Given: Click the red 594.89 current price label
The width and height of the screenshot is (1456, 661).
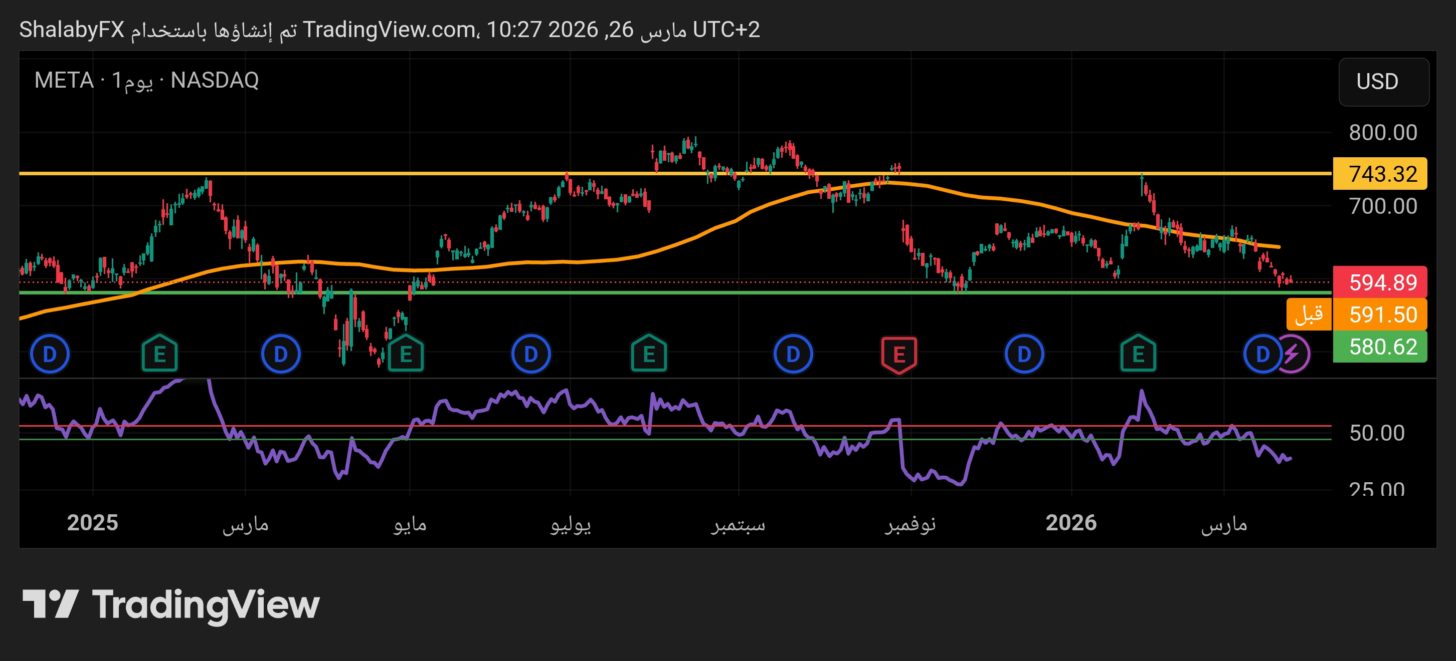Looking at the screenshot, I should click(1379, 281).
